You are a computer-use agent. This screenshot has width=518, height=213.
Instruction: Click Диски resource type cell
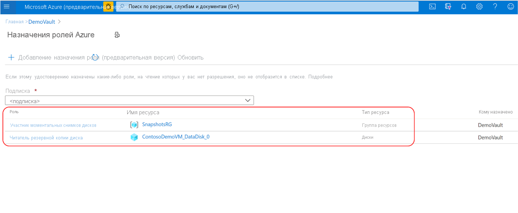368,137
